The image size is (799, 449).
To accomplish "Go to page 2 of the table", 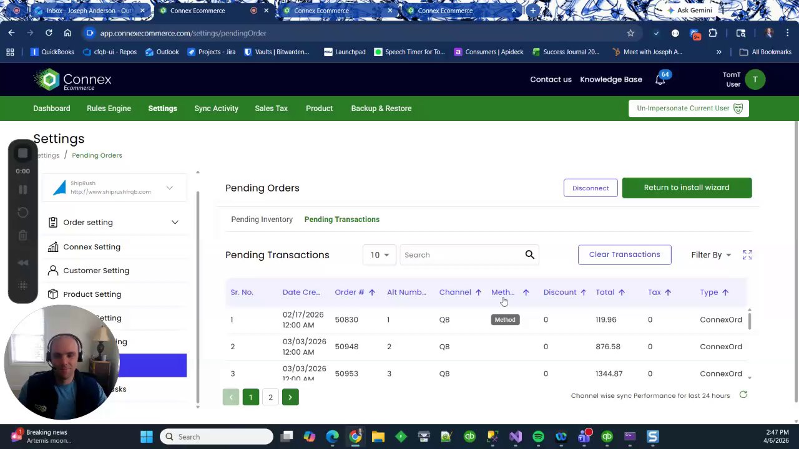I will pos(270,397).
